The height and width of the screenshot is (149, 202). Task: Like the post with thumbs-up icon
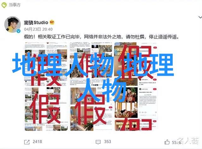(x=167, y=142)
